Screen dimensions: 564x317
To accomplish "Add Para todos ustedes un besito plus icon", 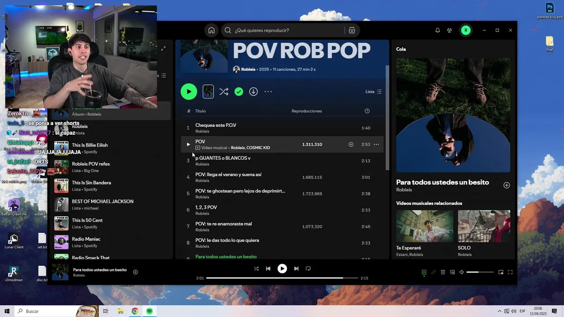I will (507, 185).
